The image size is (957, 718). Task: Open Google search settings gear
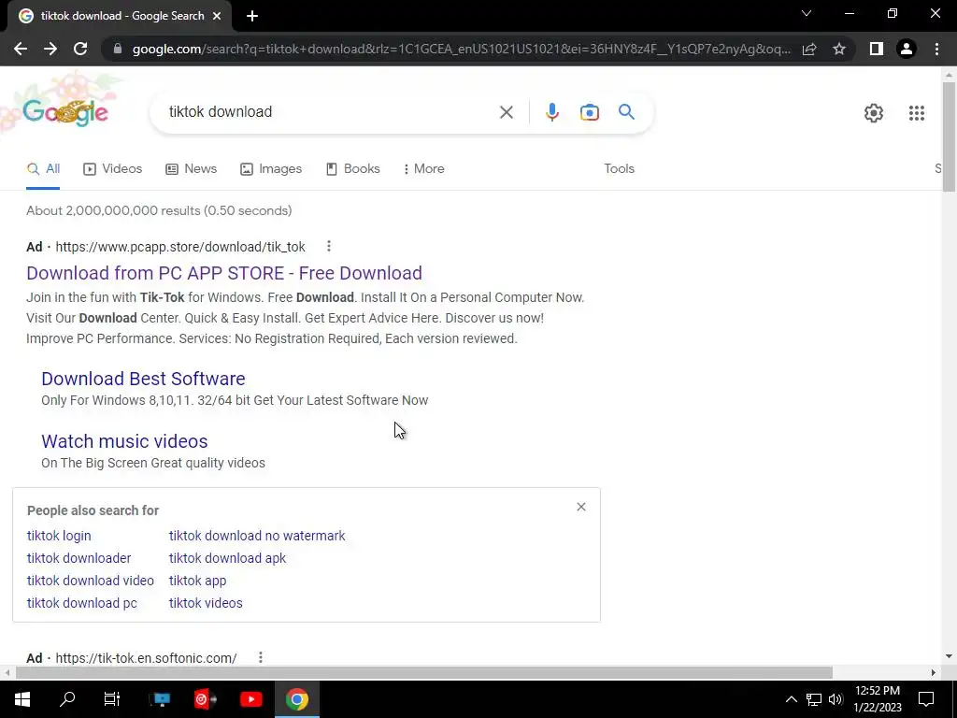874,113
